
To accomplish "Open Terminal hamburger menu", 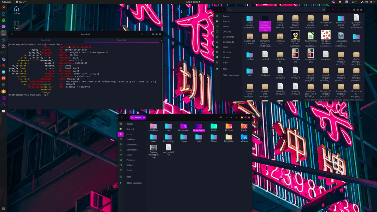I will [147, 34].
